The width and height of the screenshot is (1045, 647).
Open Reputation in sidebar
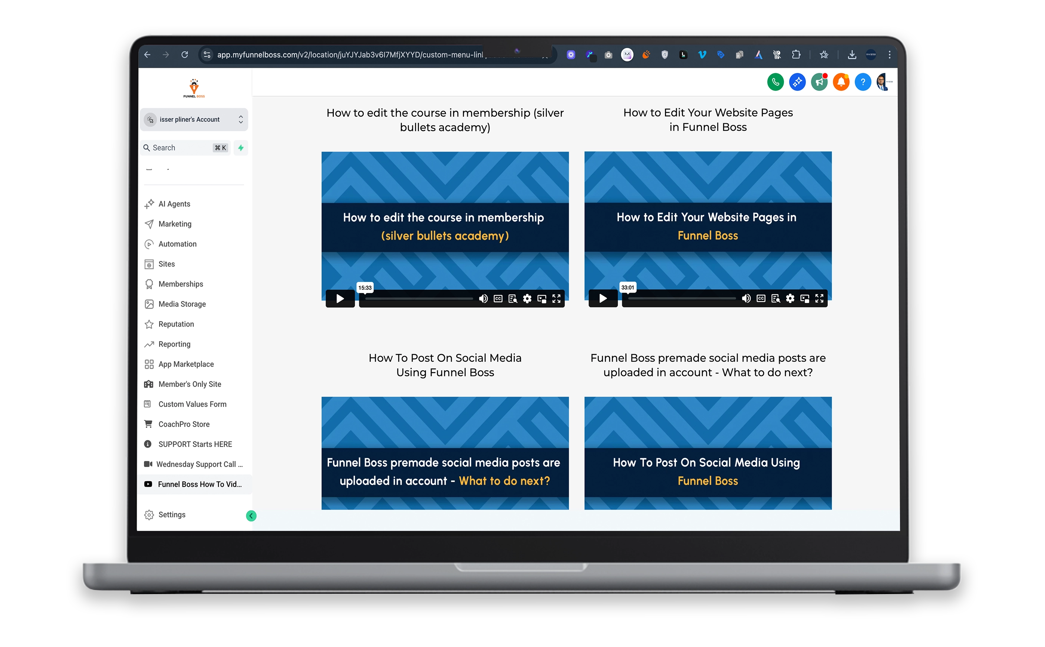[x=176, y=324]
